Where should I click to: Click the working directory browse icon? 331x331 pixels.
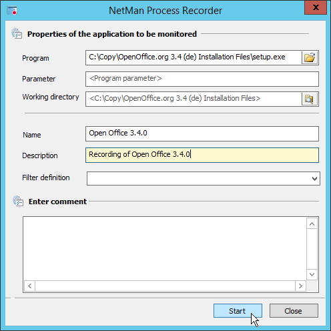coord(309,99)
